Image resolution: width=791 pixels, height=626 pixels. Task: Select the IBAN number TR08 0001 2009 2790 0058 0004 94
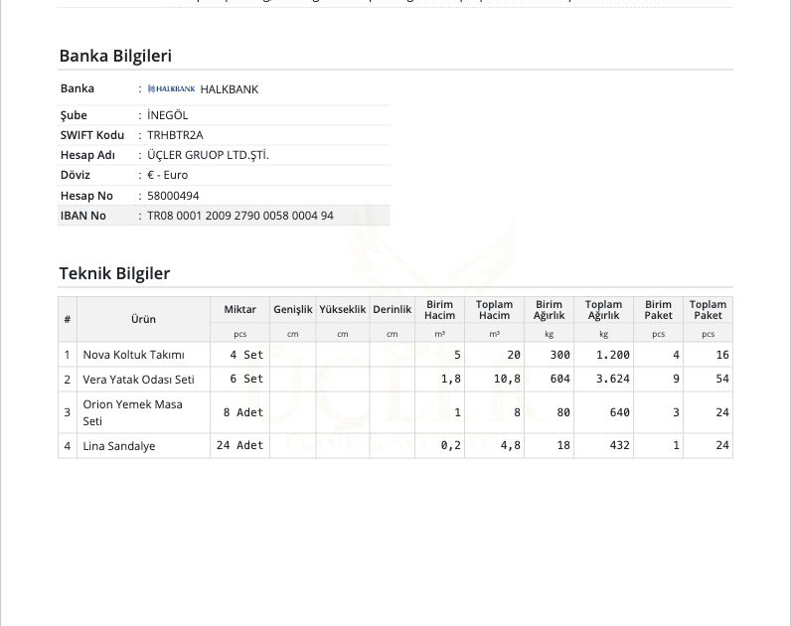point(240,216)
